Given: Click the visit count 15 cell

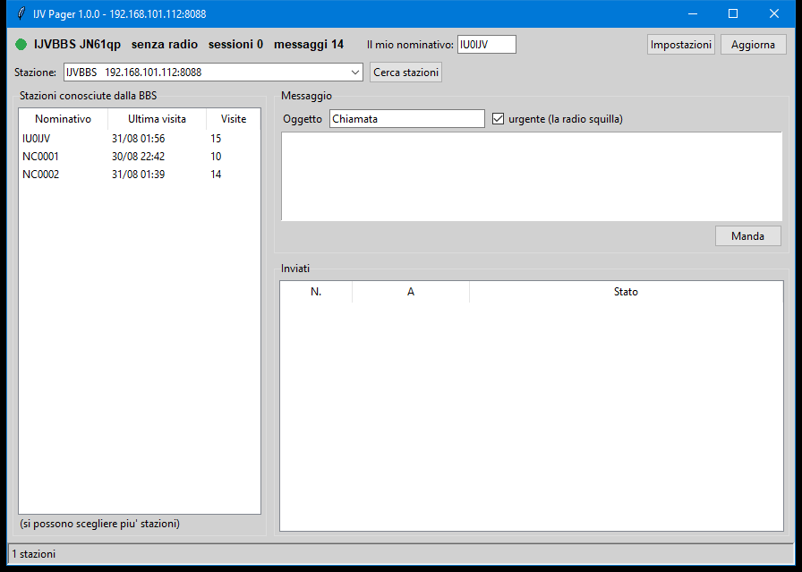Looking at the screenshot, I should (x=216, y=138).
